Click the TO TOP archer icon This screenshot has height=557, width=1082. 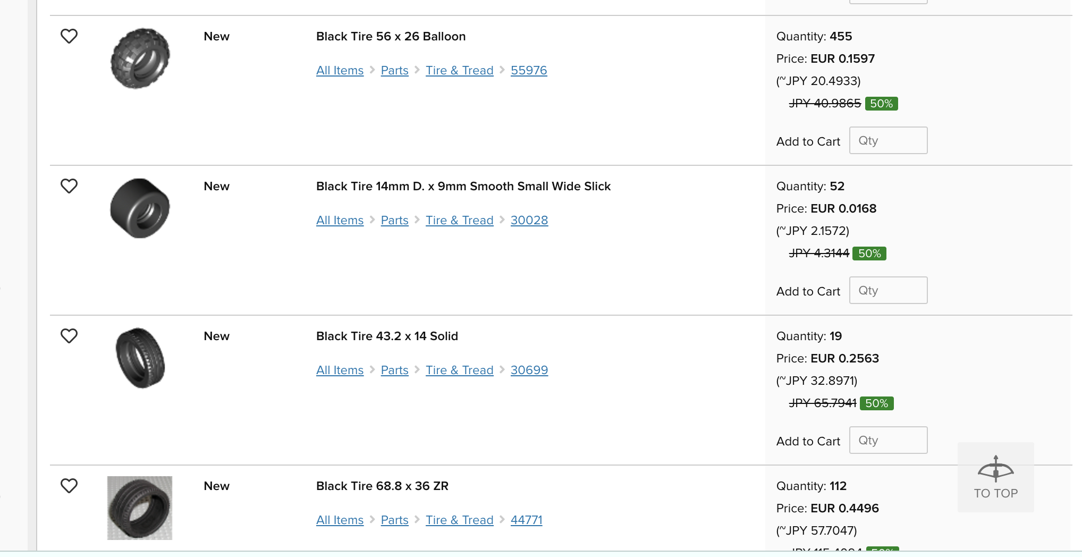pyautogui.click(x=995, y=469)
